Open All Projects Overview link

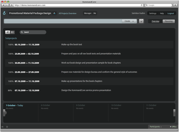tap(67, 13)
